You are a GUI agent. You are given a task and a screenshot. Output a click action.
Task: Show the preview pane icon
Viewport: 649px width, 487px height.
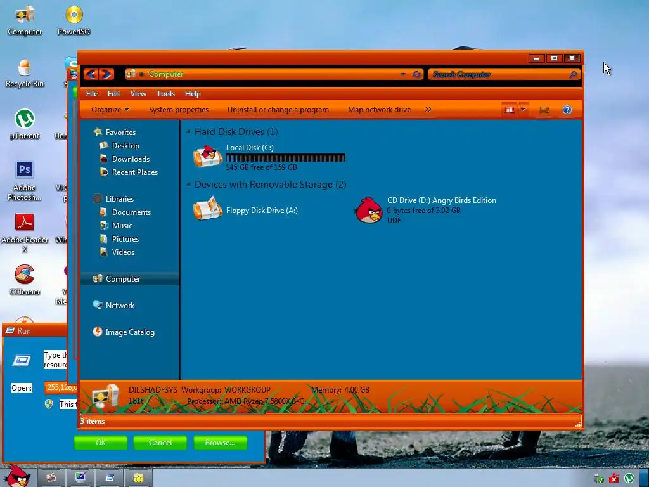pyautogui.click(x=544, y=110)
